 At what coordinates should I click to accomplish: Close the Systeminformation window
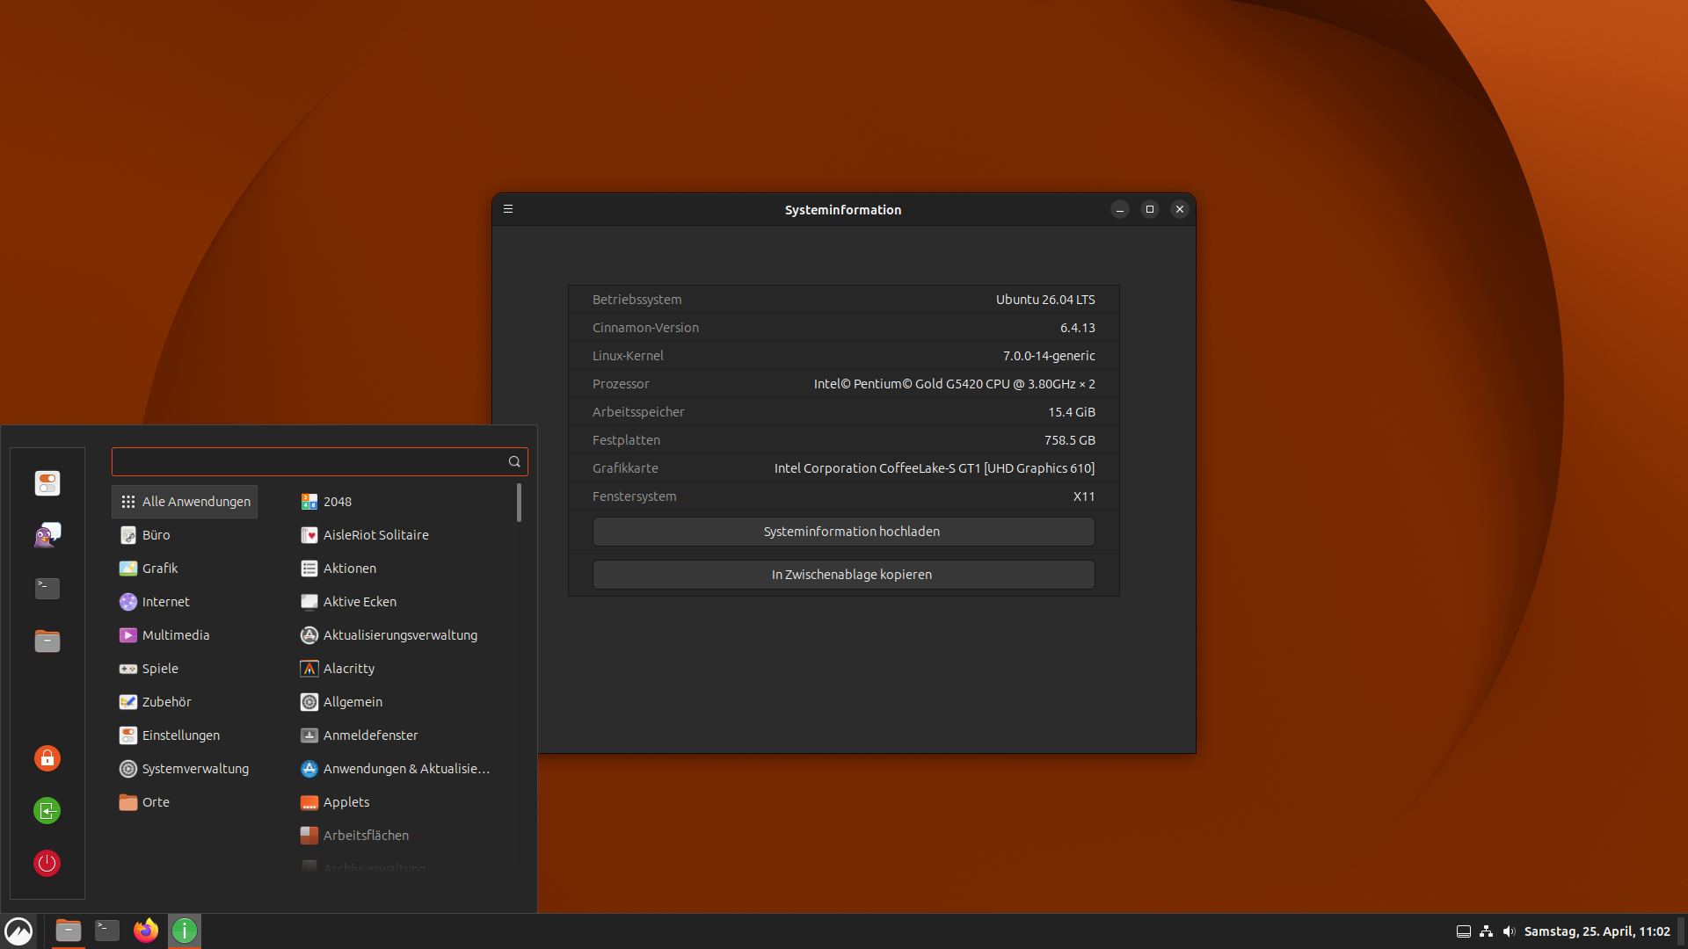[1180, 209]
